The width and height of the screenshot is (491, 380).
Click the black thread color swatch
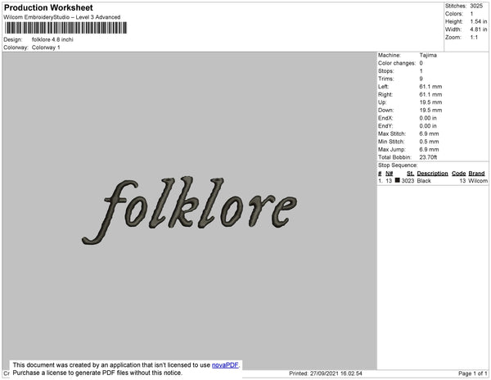[398, 180]
